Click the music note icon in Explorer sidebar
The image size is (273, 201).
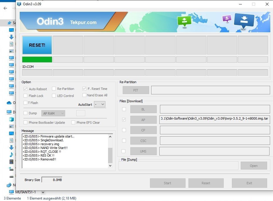pos(11,155)
